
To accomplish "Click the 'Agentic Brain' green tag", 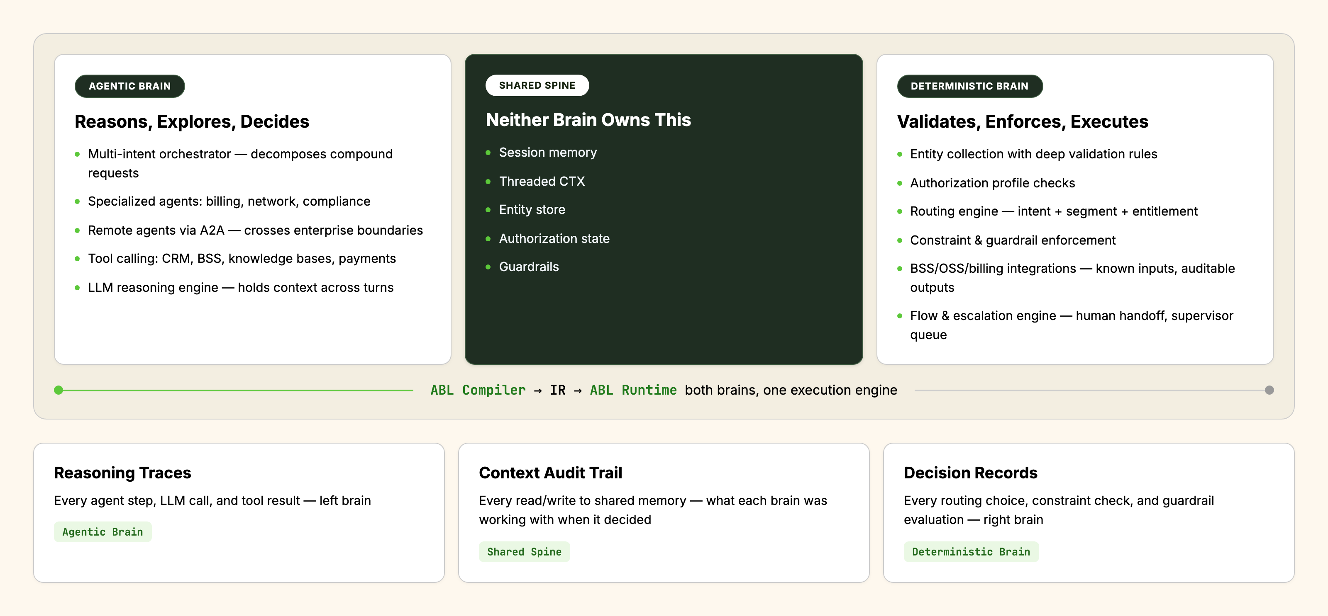I will 103,532.
